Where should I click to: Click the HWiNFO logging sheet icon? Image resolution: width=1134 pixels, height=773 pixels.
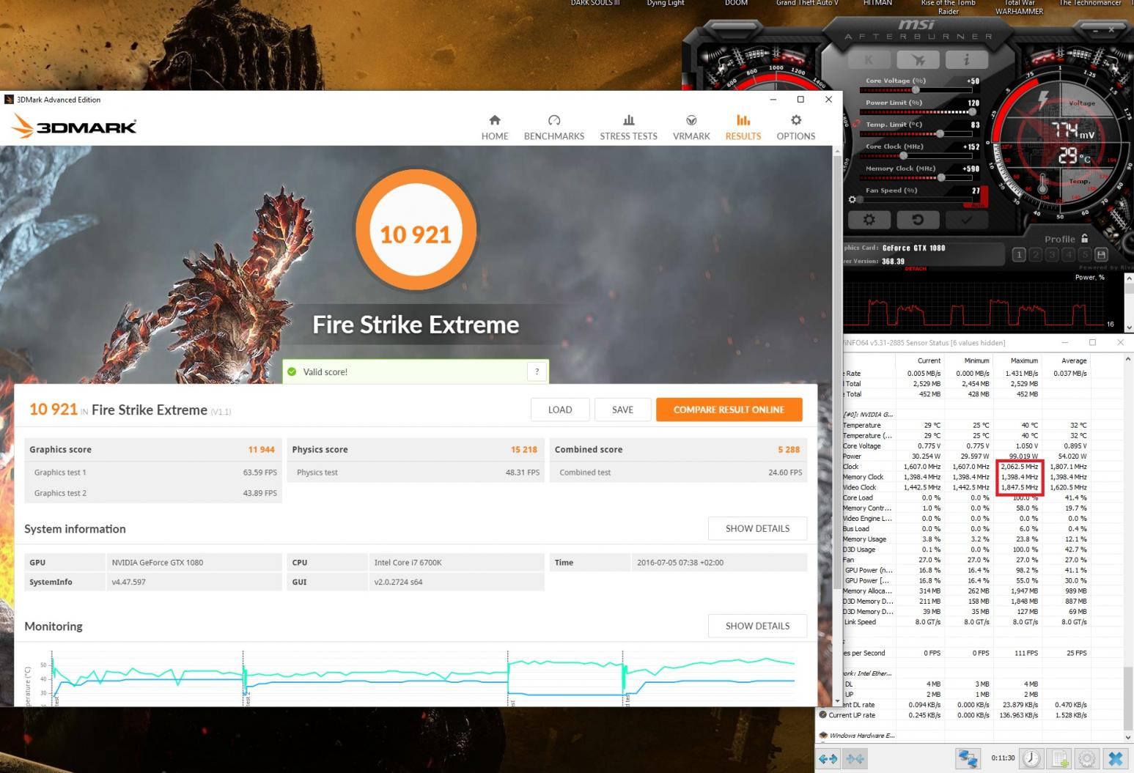pos(1059,758)
